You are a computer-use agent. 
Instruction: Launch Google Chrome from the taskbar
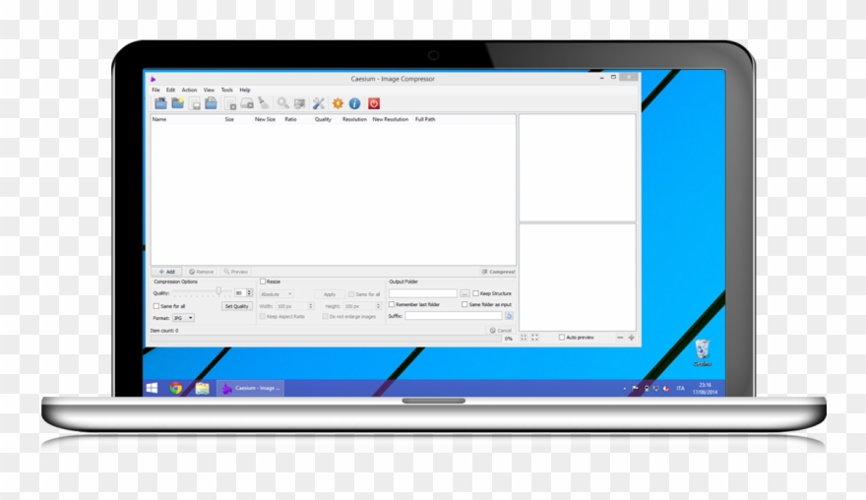click(x=175, y=389)
